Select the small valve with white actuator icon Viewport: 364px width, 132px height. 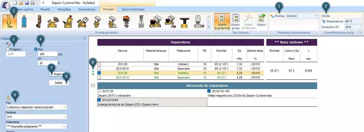tap(98, 21)
